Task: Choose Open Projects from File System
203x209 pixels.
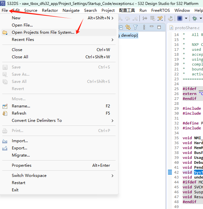Action: tap(43, 32)
